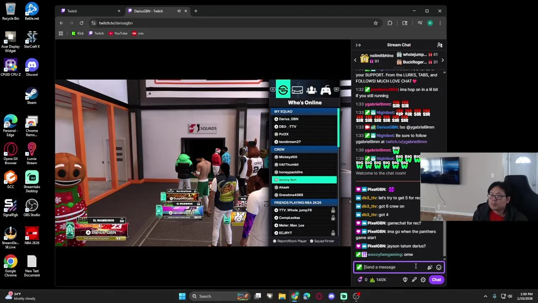Show next gift leaderboard entry
This screenshot has height=303, width=538.
click(x=442, y=60)
